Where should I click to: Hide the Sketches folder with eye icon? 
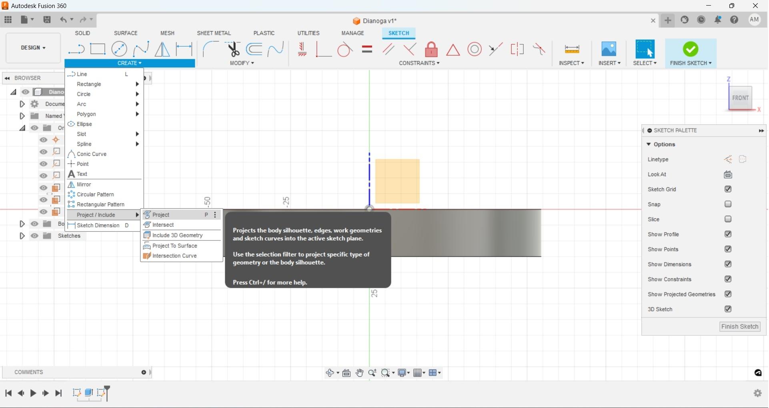point(35,236)
